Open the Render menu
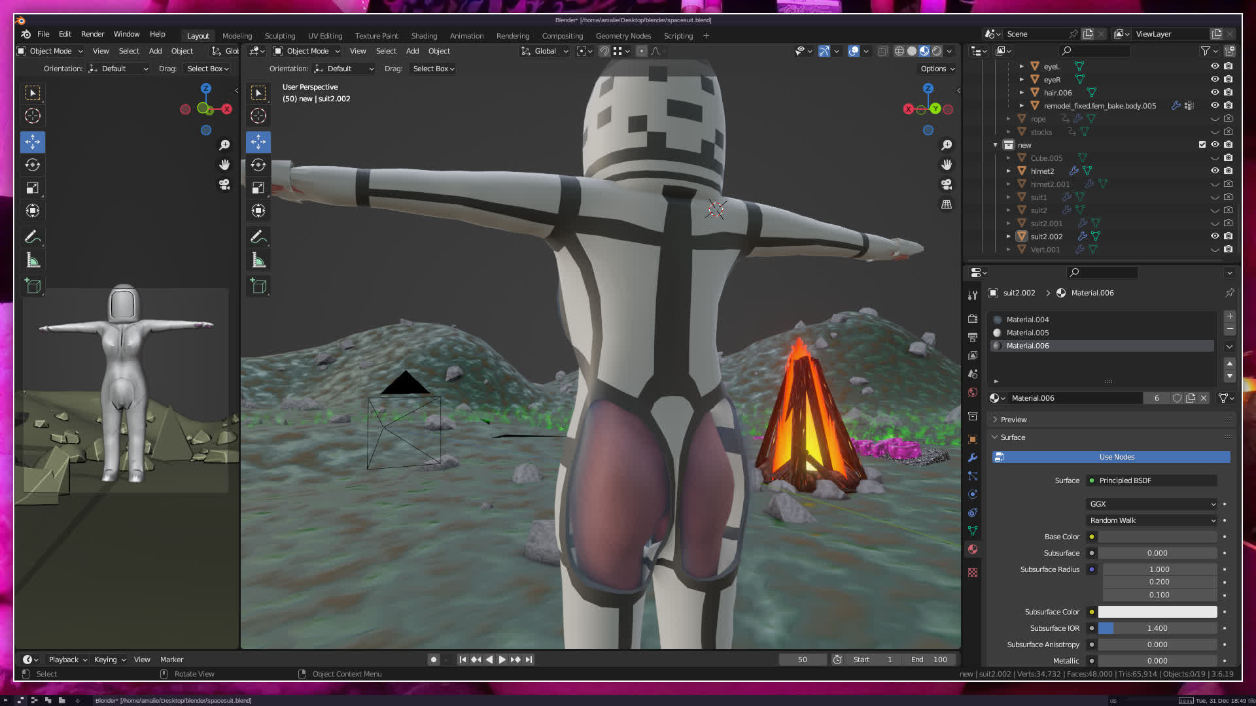This screenshot has height=706, width=1256. (92, 34)
